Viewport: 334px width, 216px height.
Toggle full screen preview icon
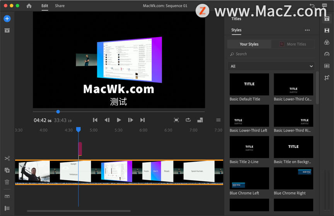[x=176, y=120]
